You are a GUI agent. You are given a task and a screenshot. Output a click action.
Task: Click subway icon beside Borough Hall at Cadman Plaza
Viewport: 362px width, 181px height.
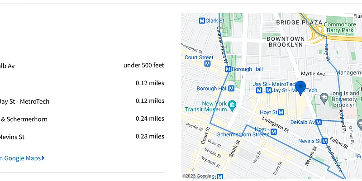228,70
